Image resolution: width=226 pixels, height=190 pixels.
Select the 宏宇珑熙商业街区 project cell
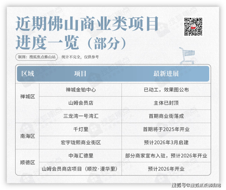[81, 142]
